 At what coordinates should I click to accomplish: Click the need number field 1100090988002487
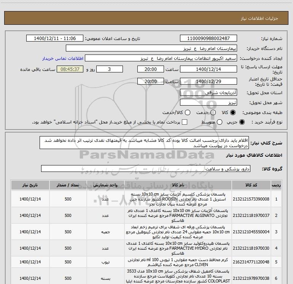coord(209,38)
